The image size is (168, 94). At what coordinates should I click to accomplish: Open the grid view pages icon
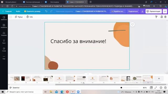pyautogui.click(x=151, y=88)
